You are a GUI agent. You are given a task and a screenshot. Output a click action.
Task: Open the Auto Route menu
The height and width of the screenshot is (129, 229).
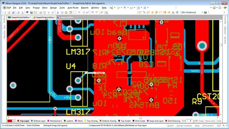[73, 8]
